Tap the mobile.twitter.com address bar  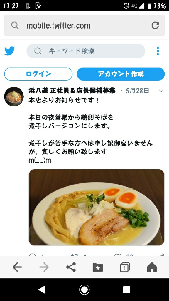pyautogui.click(x=84, y=25)
